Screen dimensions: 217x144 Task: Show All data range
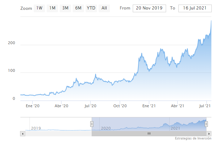(104, 8)
